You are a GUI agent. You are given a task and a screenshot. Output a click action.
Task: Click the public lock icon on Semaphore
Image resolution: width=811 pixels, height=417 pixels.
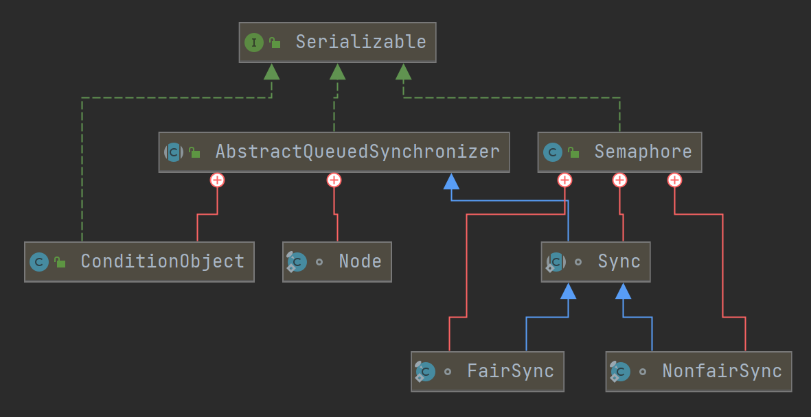pyautogui.click(x=573, y=152)
